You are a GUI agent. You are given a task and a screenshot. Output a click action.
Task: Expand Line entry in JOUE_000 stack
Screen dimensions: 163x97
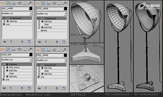coord(3,79)
